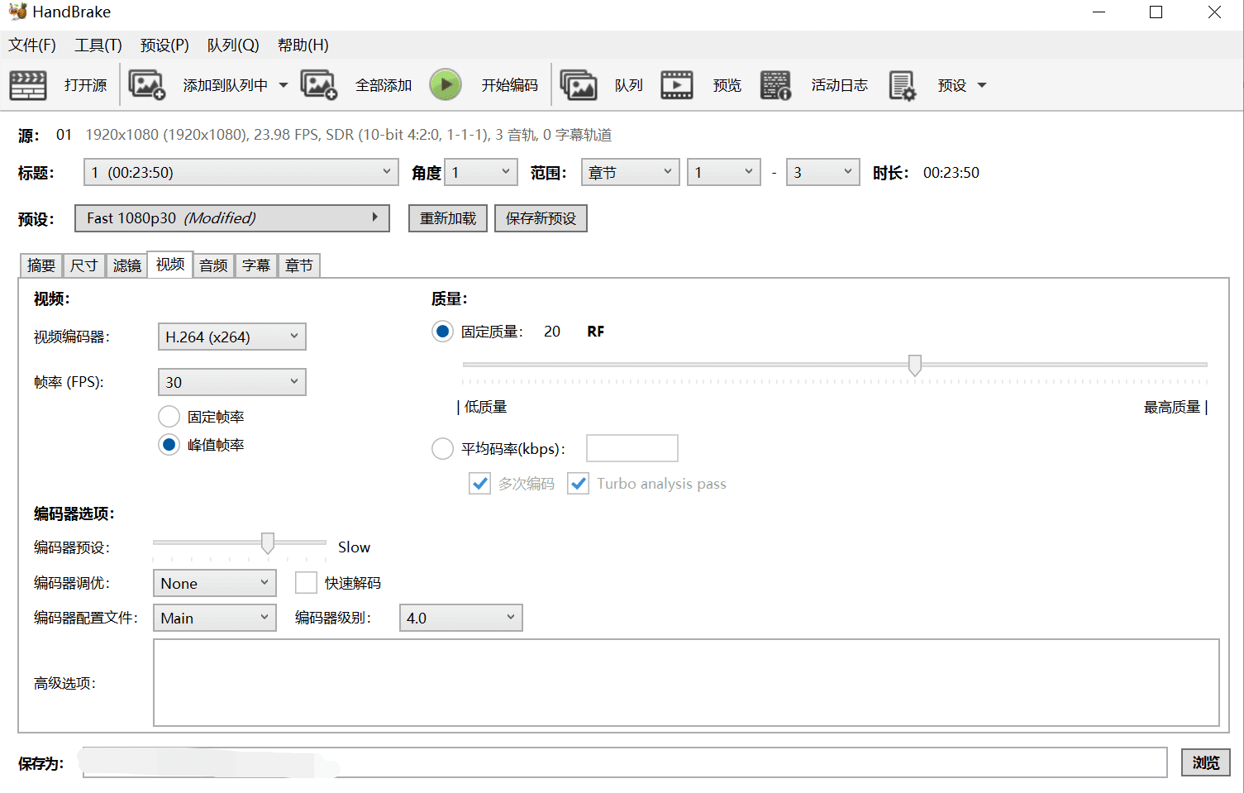Switch to the 尺寸 tab

(x=84, y=265)
